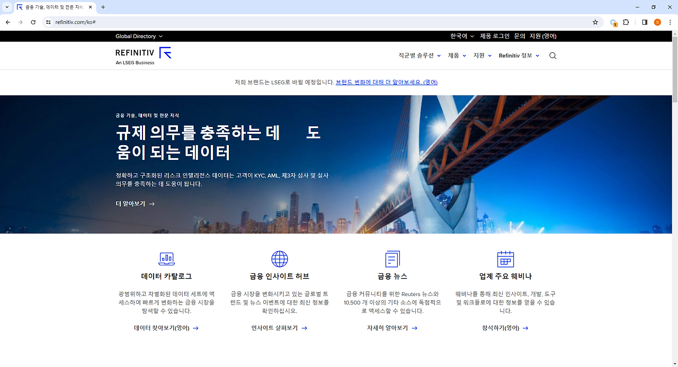
Task: Reload the page with the refresh icon
Action: [x=33, y=22]
